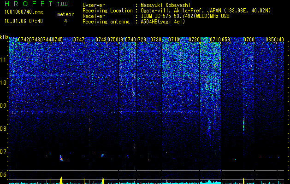The image size is (290, 184).
Task: Click the yellow power spike below 0700
Action: pyautogui.click(x=243, y=181)
